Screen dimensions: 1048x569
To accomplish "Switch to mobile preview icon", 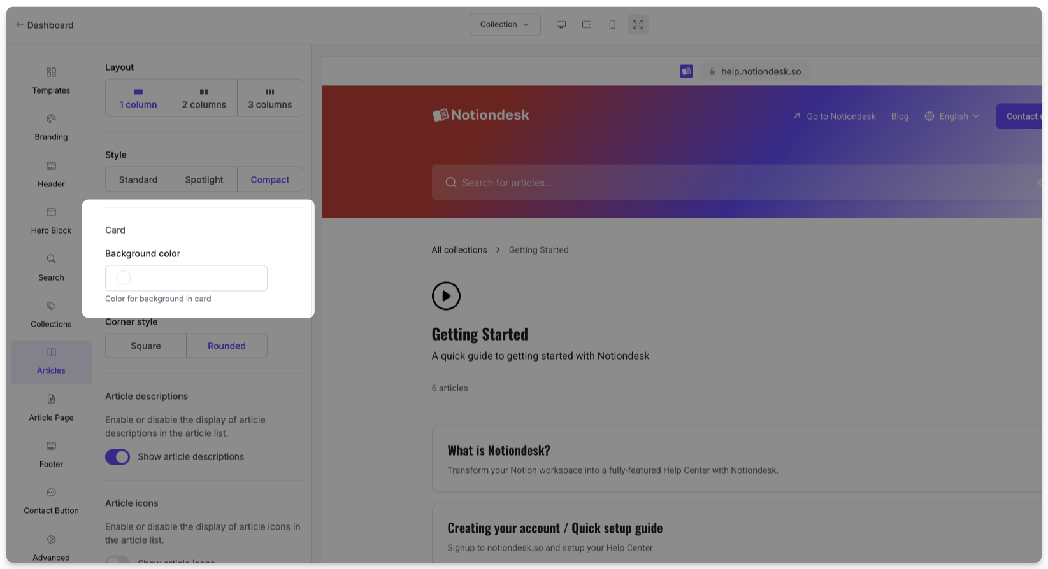I will tap(612, 25).
